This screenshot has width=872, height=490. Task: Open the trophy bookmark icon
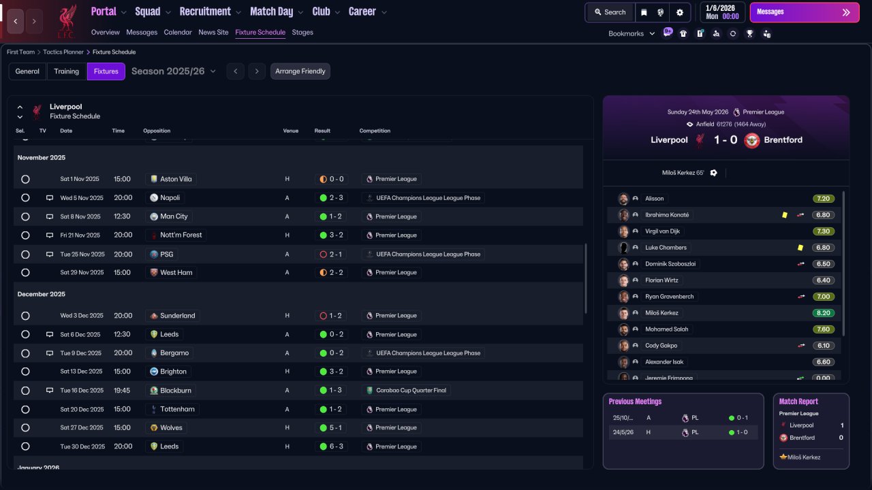pos(749,33)
